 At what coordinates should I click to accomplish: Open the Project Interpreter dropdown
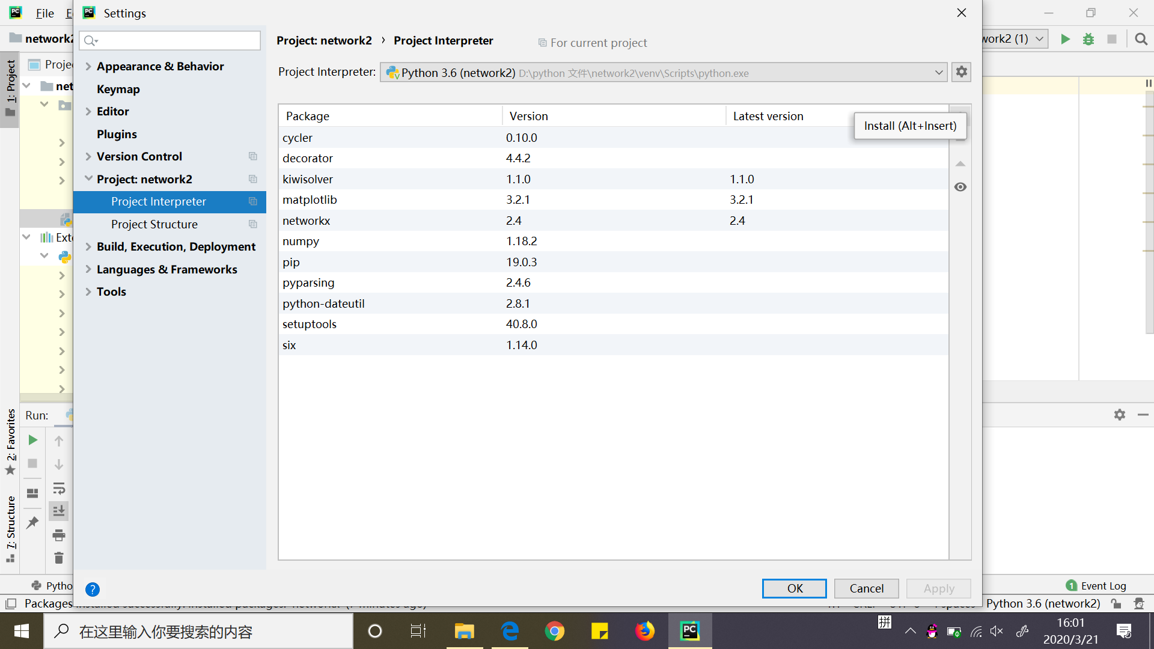[x=938, y=73]
